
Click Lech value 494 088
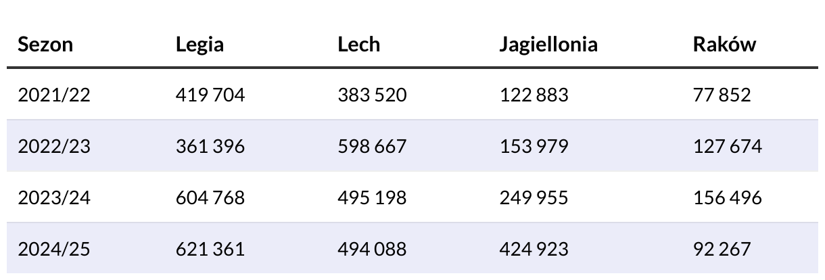(x=372, y=249)
